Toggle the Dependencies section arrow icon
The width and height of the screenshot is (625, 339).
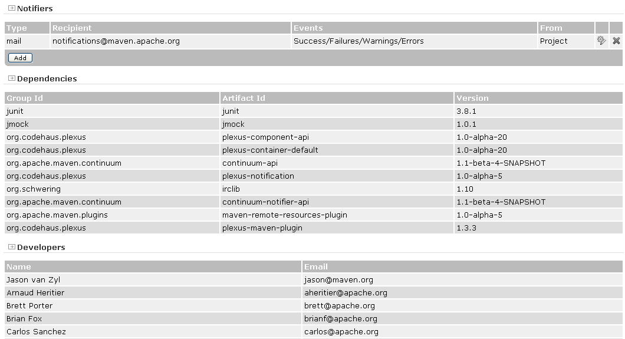[x=11, y=78]
